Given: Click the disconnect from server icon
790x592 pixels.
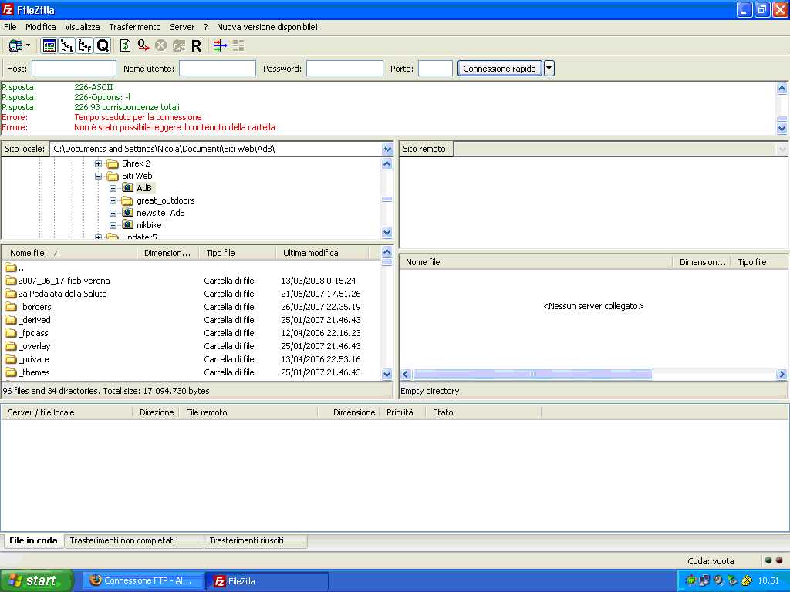Looking at the screenshot, I should click(x=179, y=45).
